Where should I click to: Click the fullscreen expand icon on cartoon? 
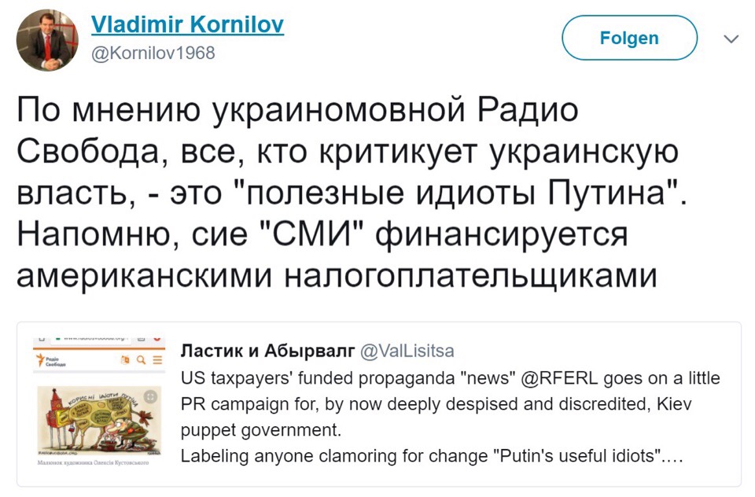coord(151,396)
